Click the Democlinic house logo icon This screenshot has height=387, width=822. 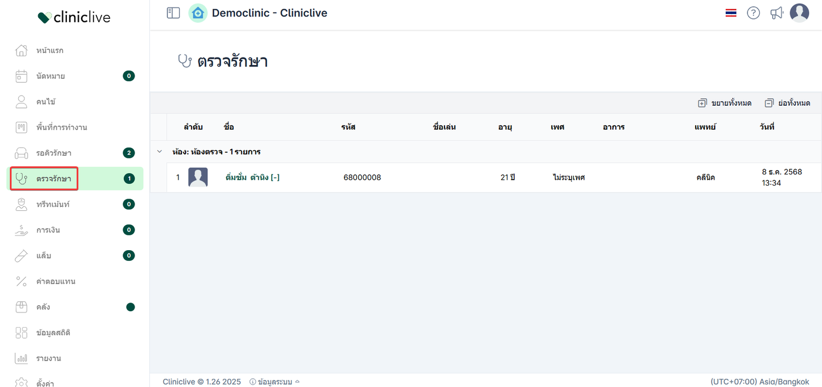click(x=198, y=13)
